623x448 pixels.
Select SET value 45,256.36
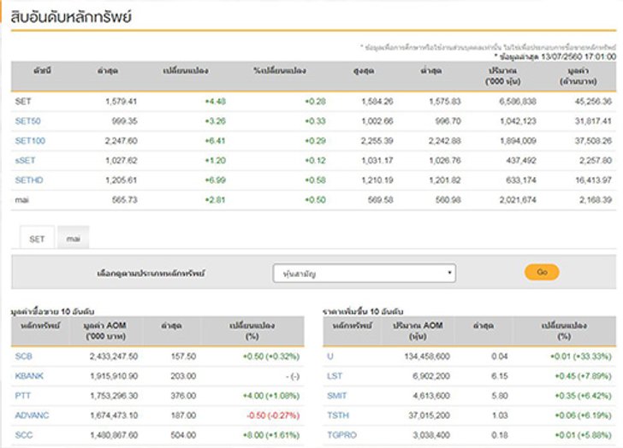593,102
